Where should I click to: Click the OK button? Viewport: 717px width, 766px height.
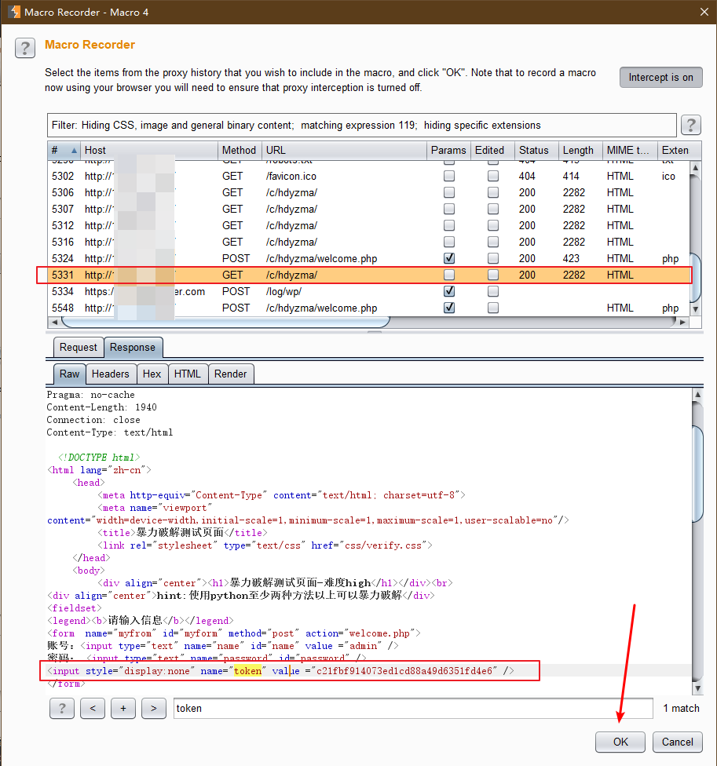pyautogui.click(x=620, y=742)
